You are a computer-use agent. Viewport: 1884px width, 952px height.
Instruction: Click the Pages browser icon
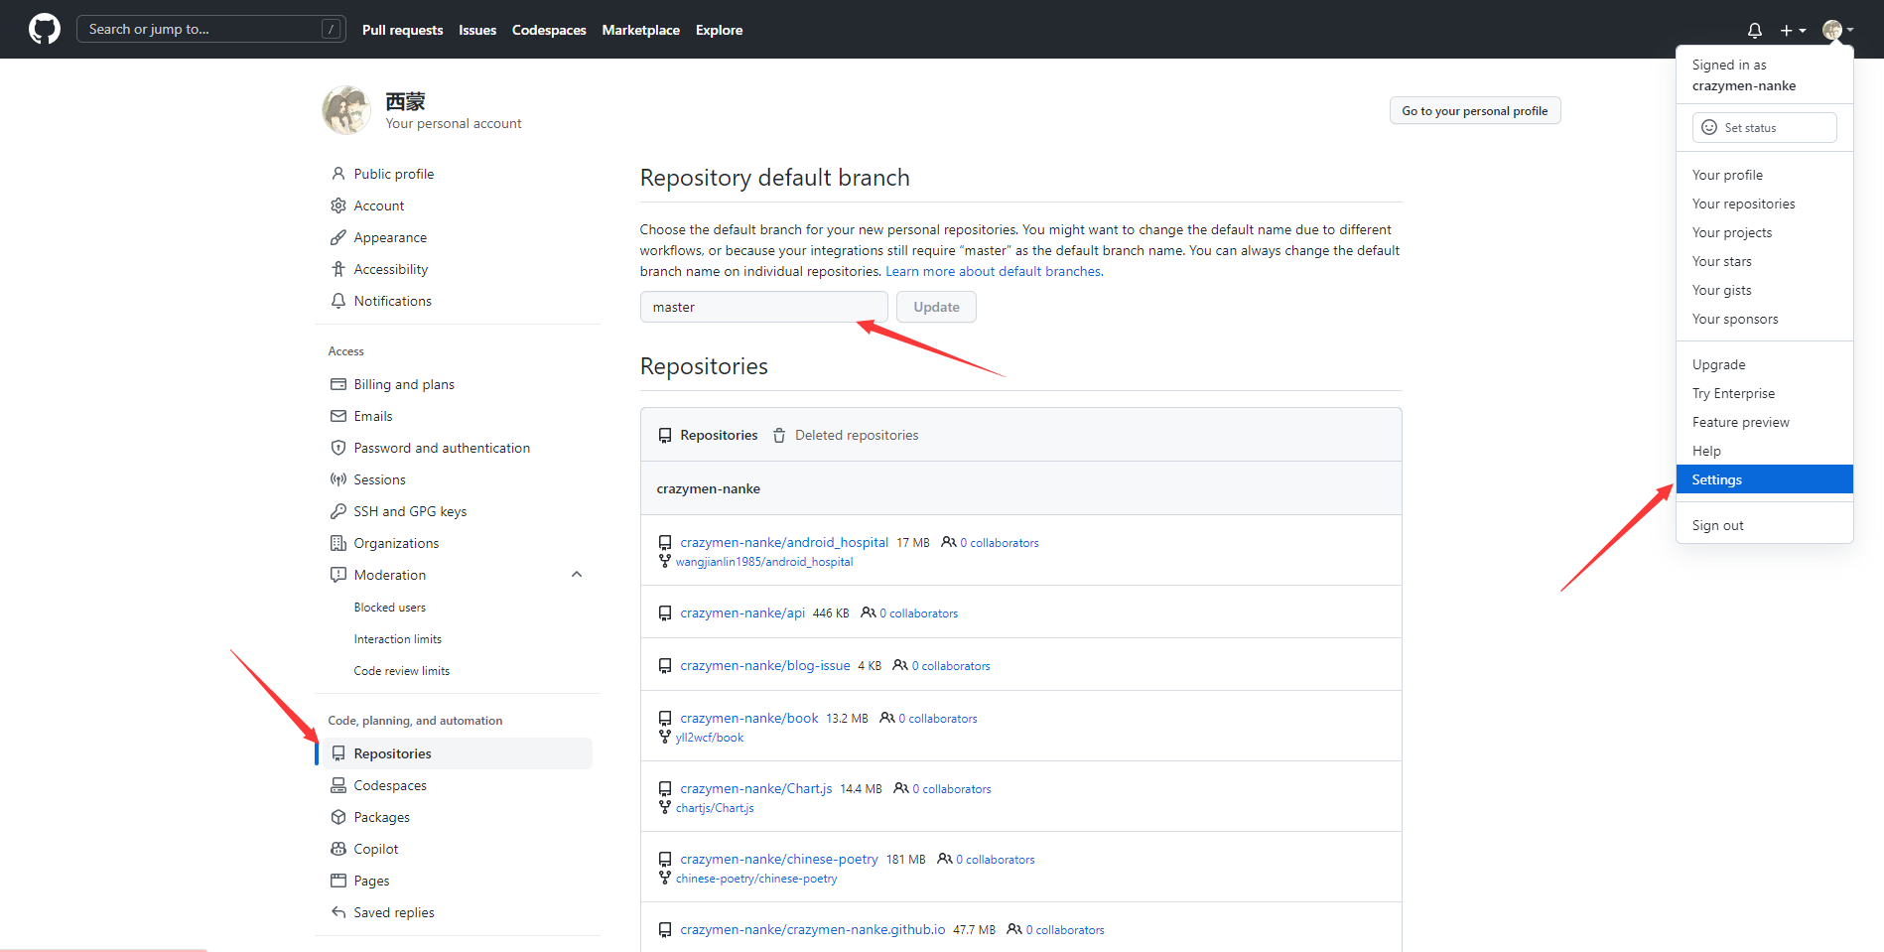click(x=338, y=881)
